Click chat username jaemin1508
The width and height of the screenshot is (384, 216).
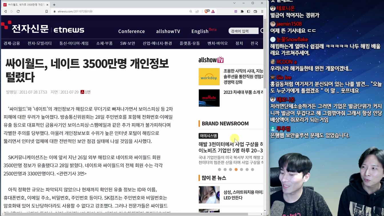click(x=289, y=24)
